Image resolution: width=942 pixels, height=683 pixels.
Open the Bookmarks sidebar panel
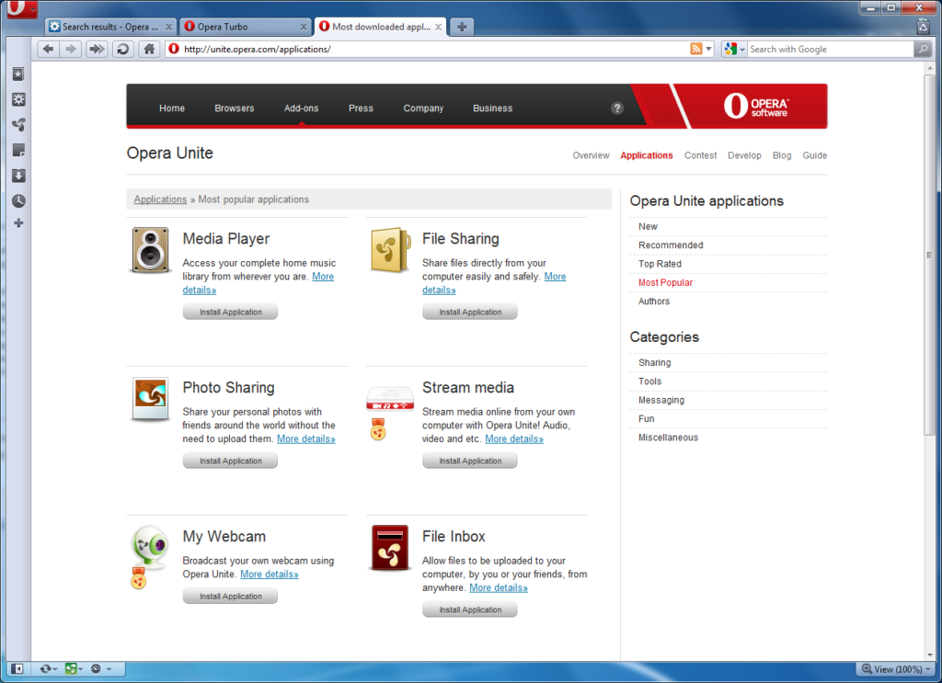point(18,74)
